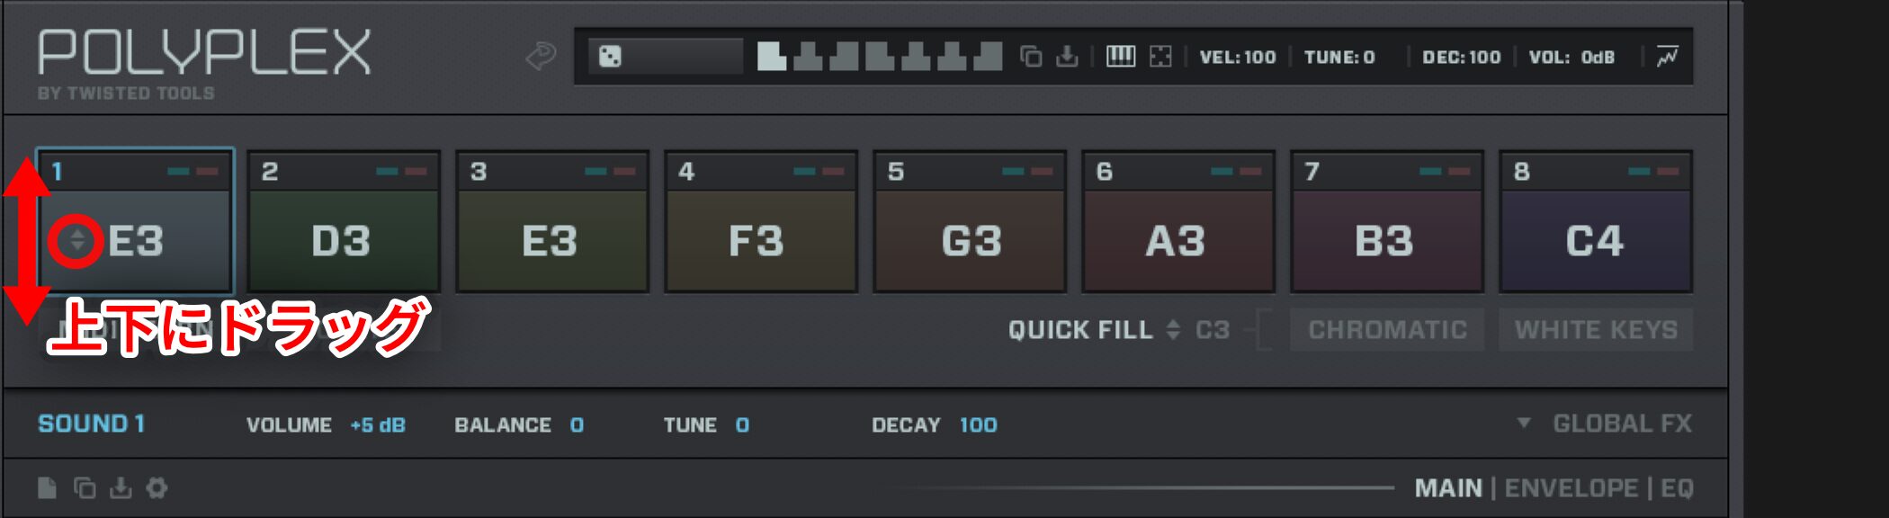Click the download arrow icon in top bar
Screen dimensions: 1889x518
click(1067, 57)
